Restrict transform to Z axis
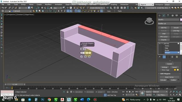This screenshot has height=102, width=182. click(x=65, y=11)
